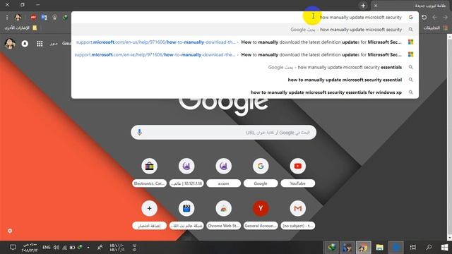The image size is (452, 254).
Task: Reload the page with the refresh icon
Action: coord(424,17)
